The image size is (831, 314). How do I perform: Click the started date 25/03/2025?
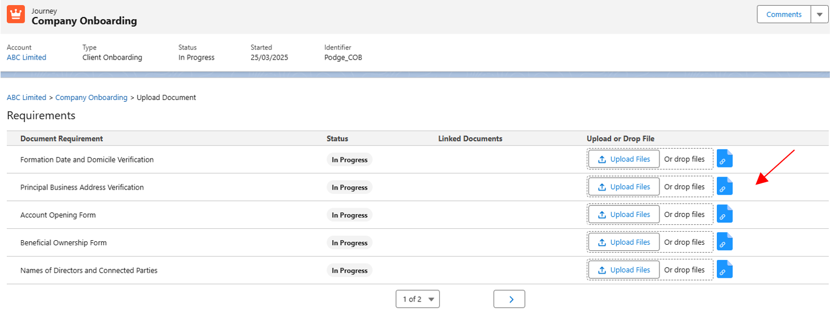269,57
